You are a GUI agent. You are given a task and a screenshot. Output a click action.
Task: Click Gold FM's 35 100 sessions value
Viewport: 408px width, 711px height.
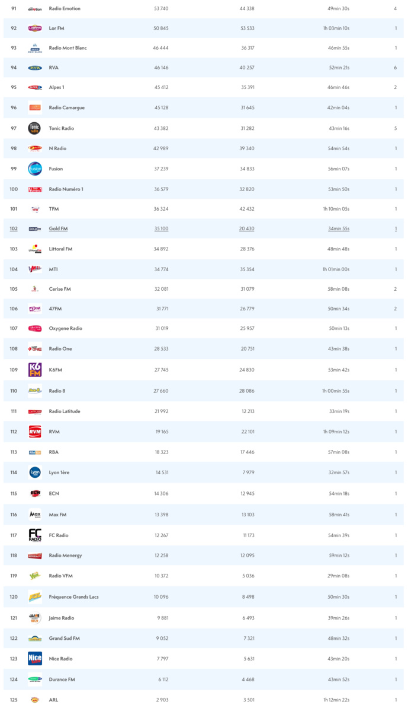click(x=161, y=228)
